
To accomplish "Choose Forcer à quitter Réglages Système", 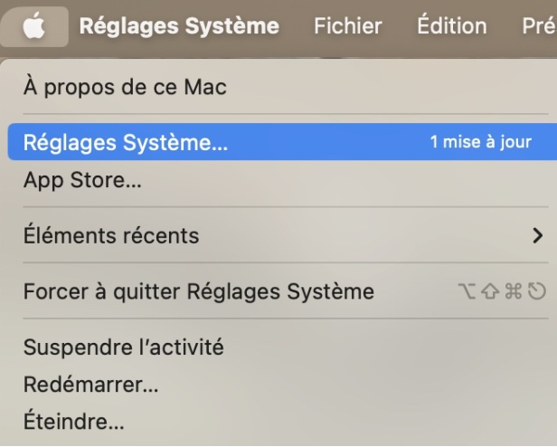I will click(x=198, y=291).
